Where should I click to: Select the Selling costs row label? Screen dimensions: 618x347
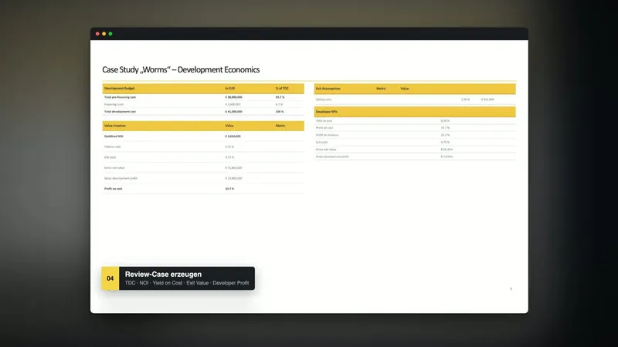(x=324, y=99)
